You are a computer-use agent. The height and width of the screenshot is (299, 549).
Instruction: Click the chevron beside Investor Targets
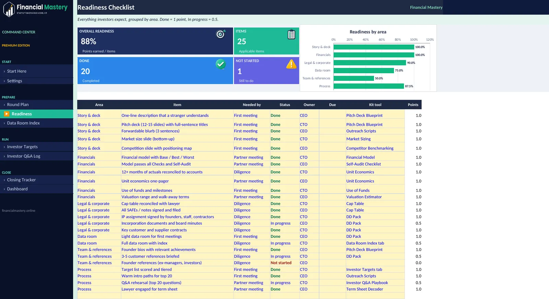(4, 147)
